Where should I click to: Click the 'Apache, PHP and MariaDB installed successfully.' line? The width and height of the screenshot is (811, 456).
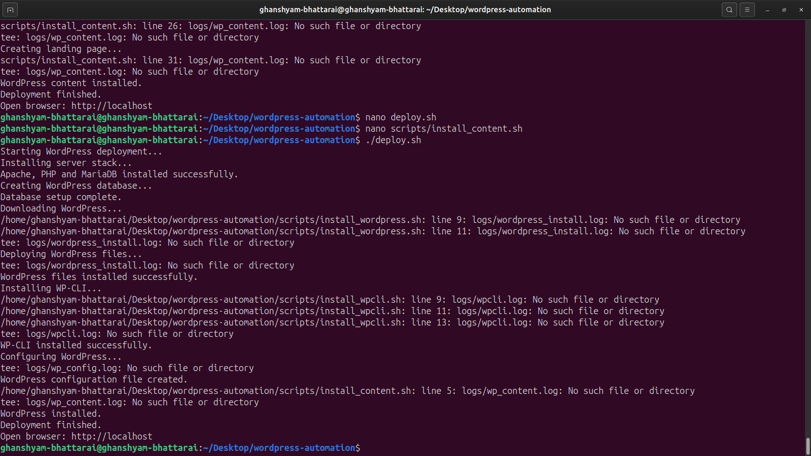(x=119, y=174)
